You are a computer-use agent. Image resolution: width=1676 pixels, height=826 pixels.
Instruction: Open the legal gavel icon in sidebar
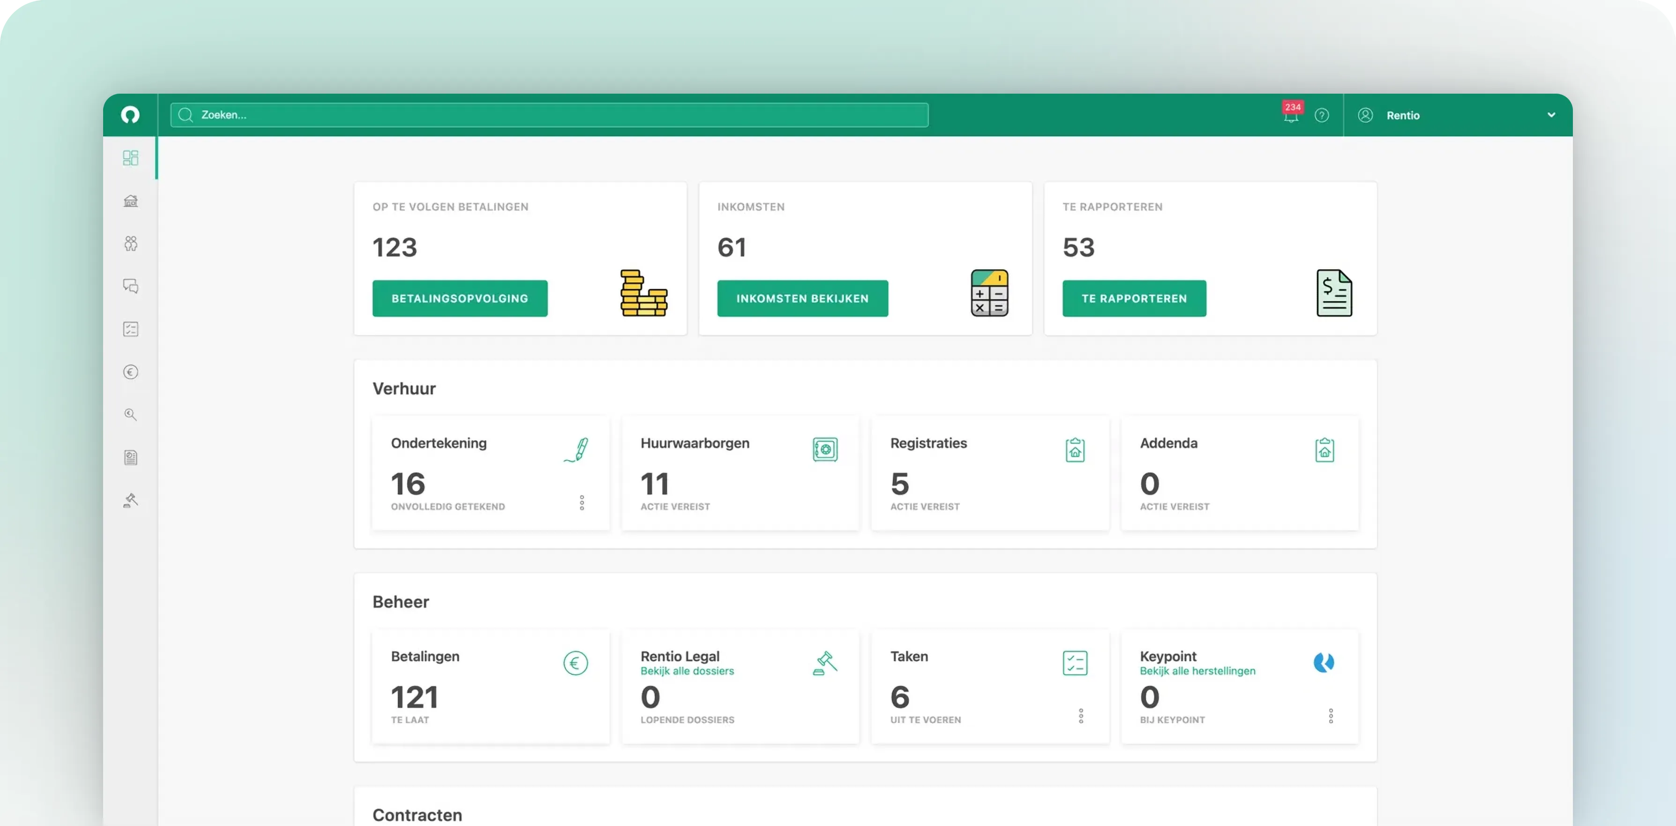[x=130, y=501]
